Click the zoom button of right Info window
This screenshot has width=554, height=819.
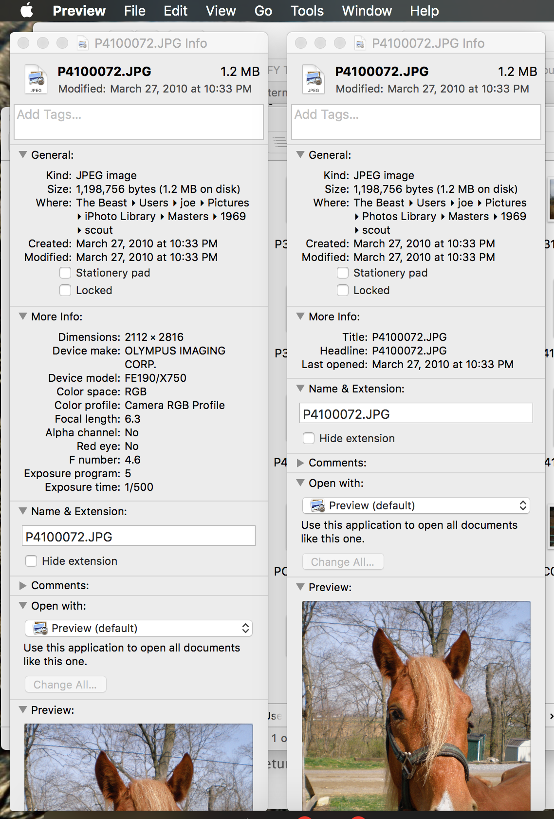tap(340, 43)
